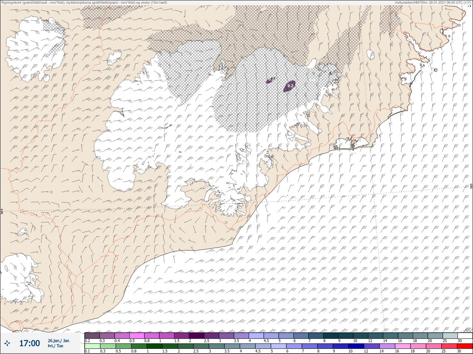
Task: Click the weather office logo beside 17:00
Action: tap(7, 343)
